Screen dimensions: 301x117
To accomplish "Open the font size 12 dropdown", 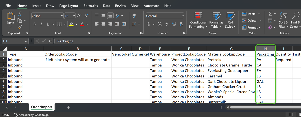I will pos(74,16).
